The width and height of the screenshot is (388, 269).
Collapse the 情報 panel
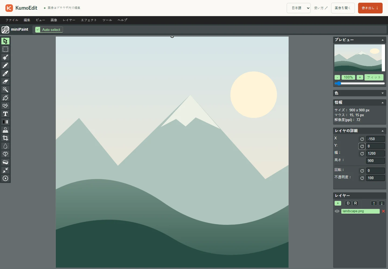[383, 103]
